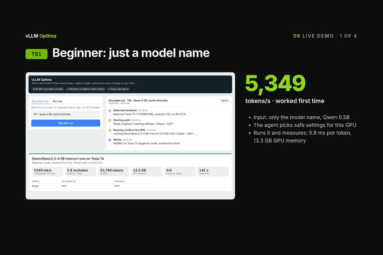
Task: Click the Running vLLM on the GPU title
Action: 129,130
